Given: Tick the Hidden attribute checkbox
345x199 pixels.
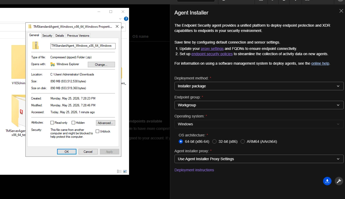Looking at the screenshot, I should pyautogui.click(x=73, y=123).
